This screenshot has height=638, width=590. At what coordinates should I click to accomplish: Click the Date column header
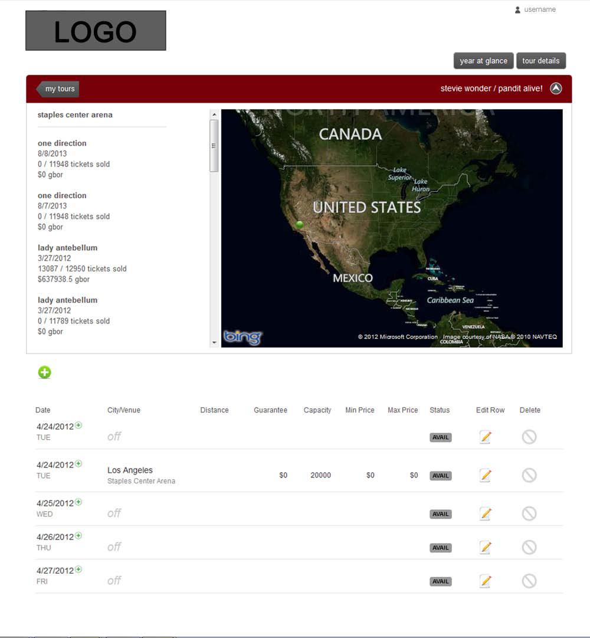(x=42, y=410)
